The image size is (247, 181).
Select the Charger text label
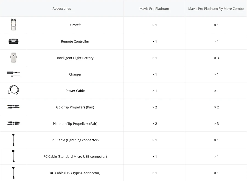pyautogui.click(x=75, y=74)
